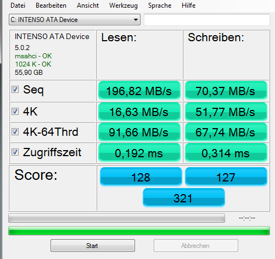The height and width of the screenshot is (259, 275).
Task: Disable the 4K-64Thrd test checkbox
Action: coord(15,131)
